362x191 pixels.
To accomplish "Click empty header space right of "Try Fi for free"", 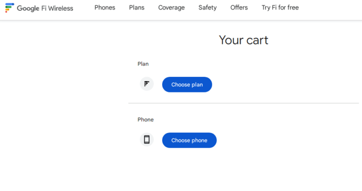I will pos(332,8).
